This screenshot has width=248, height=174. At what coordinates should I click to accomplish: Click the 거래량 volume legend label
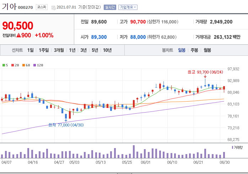(x=237, y=147)
